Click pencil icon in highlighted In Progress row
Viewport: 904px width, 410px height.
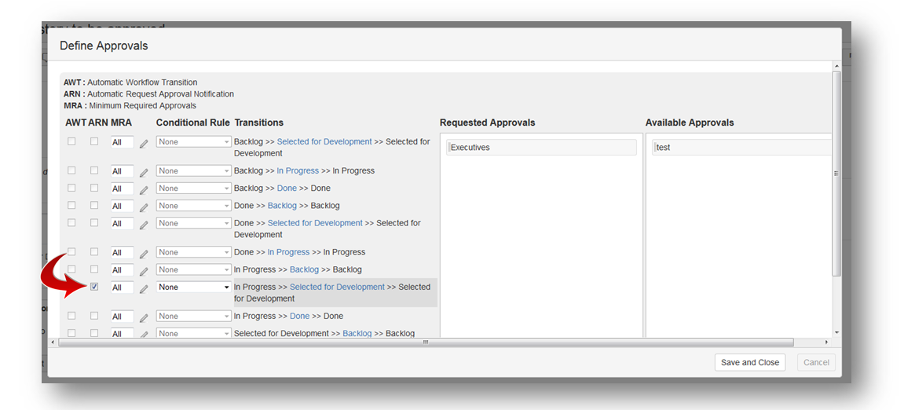(x=144, y=288)
